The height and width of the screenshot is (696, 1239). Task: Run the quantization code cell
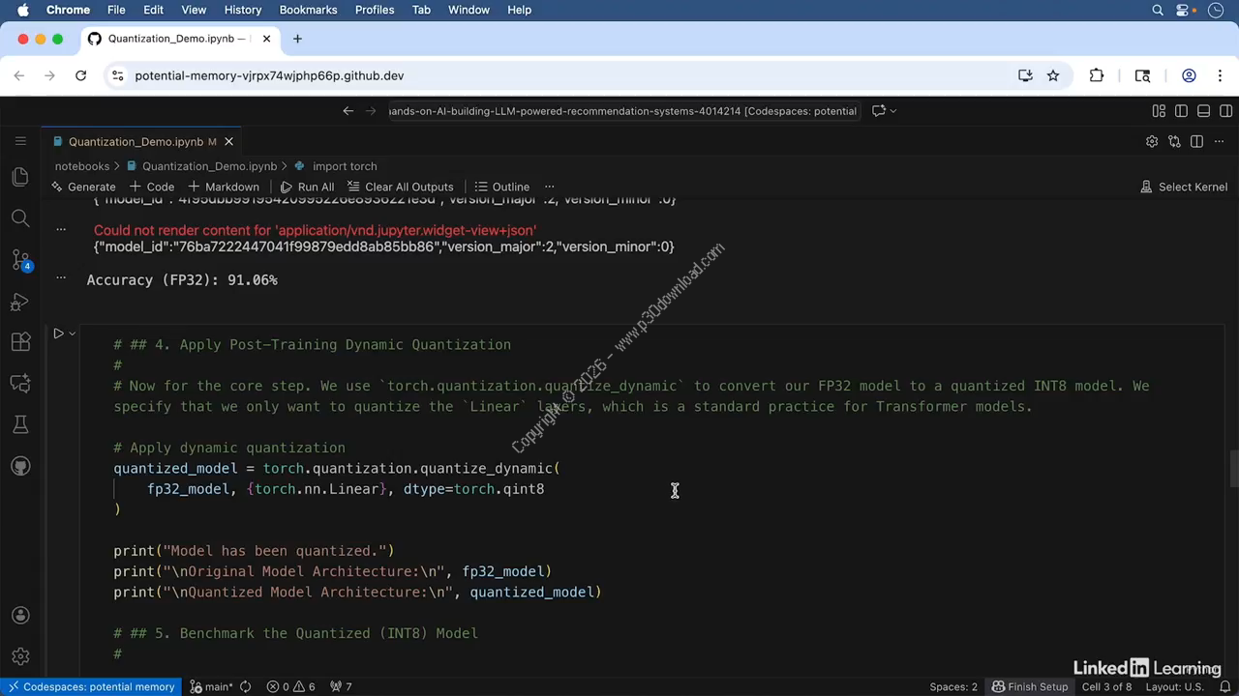(x=58, y=333)
